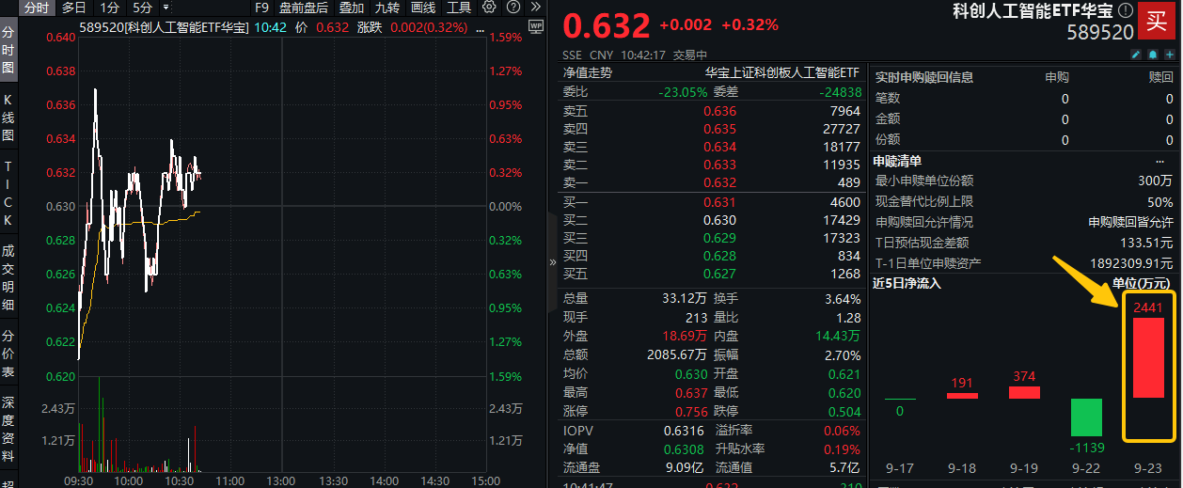
Task: Click the 买五 price 0.627
Action: (x=720, y=274)
